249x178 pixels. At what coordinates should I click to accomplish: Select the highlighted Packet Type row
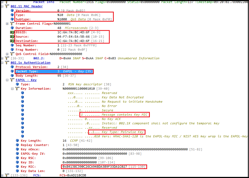click(x=54, y=71)
